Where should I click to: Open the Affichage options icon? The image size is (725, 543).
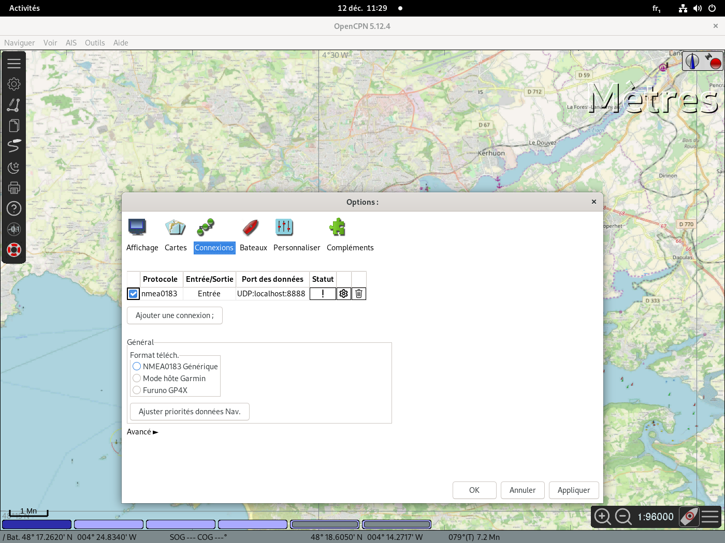(x=137, y=227)
